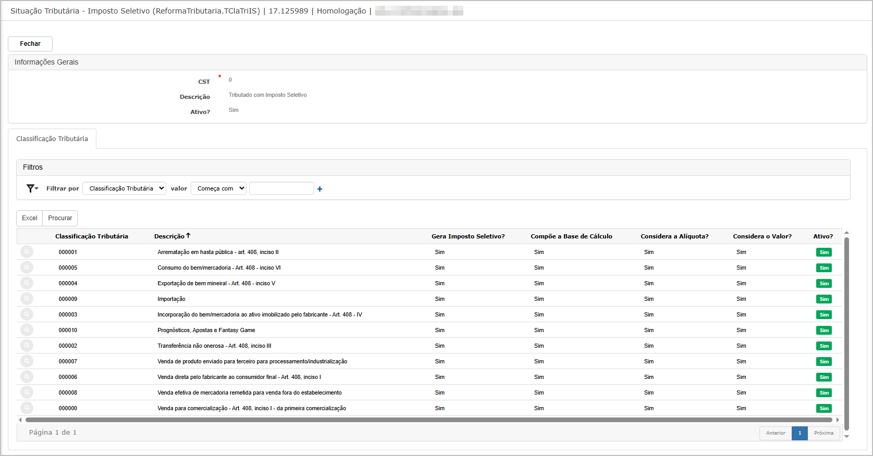The height and width of the screenshot is (456, 873).
Task: Click the Fechar button
Action: coord(30,44)
